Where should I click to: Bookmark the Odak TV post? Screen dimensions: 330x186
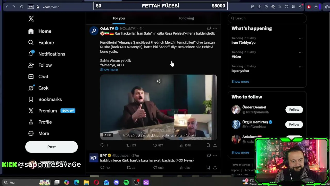click(208, 145)
